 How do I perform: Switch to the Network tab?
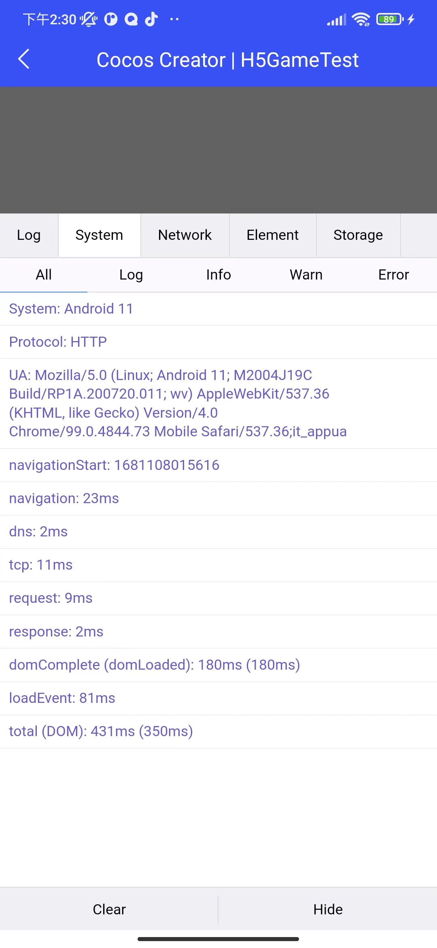185,235
